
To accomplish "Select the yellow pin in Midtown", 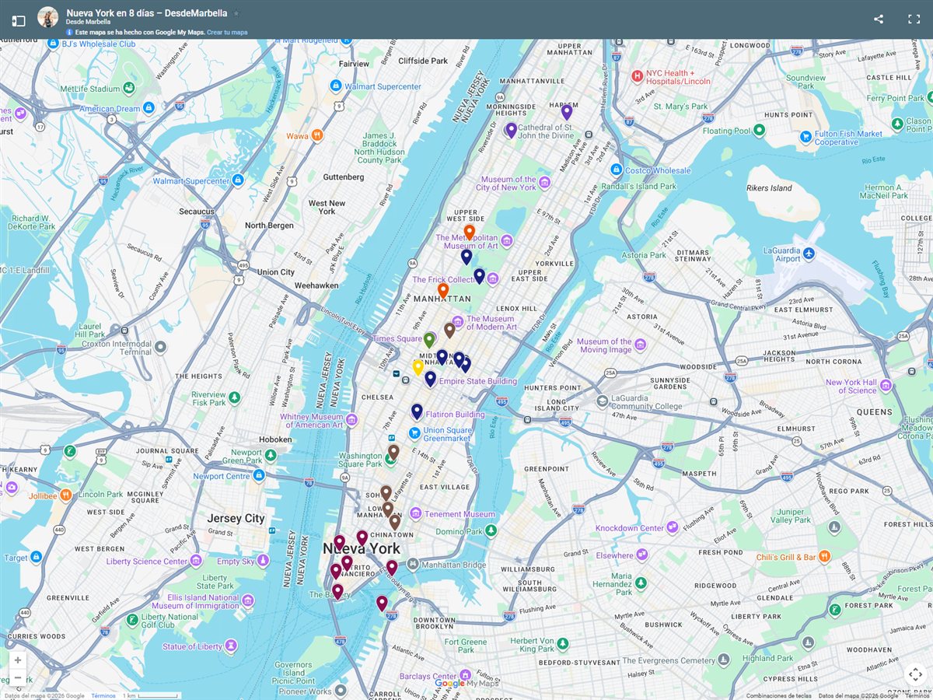I will coord(418,367).
